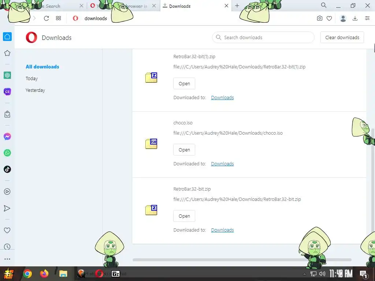Click the choco.iso file path text

pyautogui.click(x=228, y=133)
